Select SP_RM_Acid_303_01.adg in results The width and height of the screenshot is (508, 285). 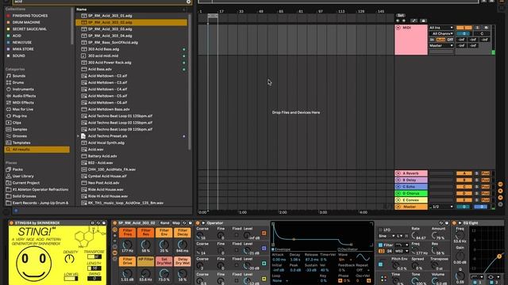click(x=110, y=16)
